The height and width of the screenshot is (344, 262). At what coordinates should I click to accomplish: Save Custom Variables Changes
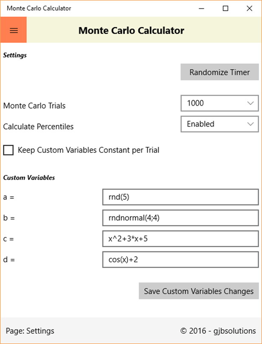point(199,291)
